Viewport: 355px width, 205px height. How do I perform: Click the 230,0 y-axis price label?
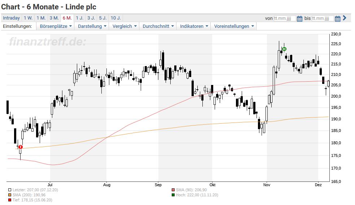336,34
